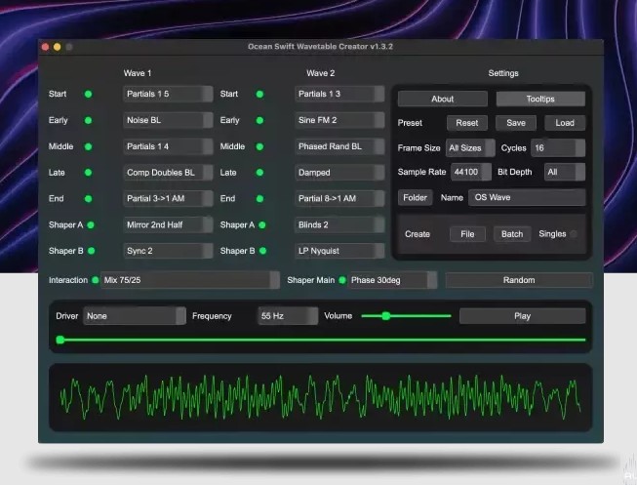Click the Volume slider handle
This screenshot has width=637, height=485.
tap(386, 316)
